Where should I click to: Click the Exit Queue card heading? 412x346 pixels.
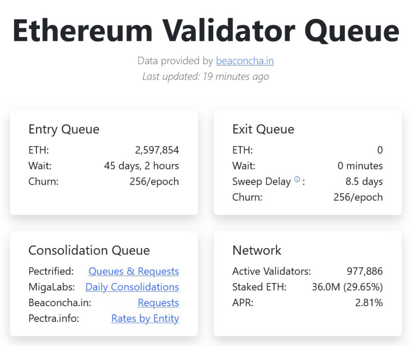click(x=263, y=129)
